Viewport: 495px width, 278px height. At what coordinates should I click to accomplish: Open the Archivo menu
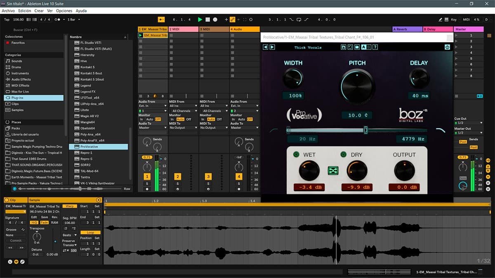click(x=8, y=11)
